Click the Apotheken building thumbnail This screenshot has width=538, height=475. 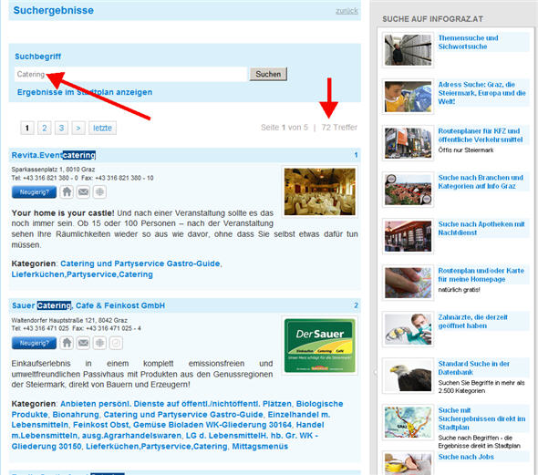coord(408,236)
